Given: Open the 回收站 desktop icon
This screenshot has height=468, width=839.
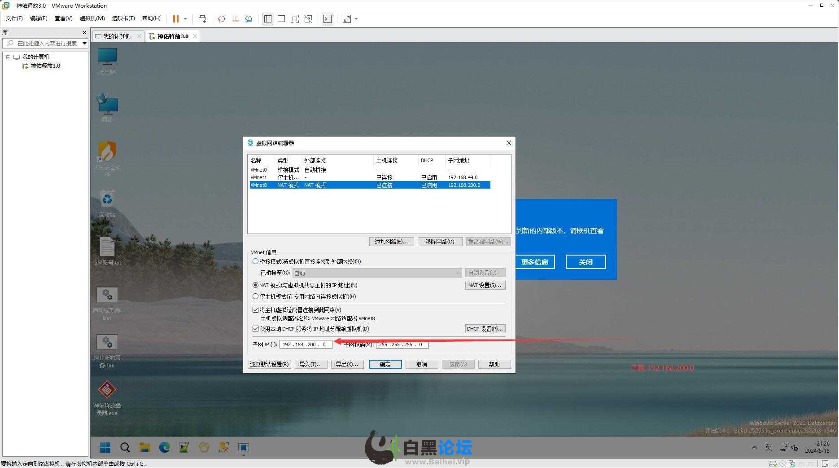Looking at the screenshot, I should click(107, 204).
